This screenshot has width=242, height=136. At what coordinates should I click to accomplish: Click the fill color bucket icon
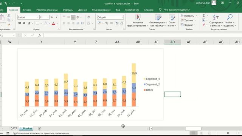coord(46,23)
